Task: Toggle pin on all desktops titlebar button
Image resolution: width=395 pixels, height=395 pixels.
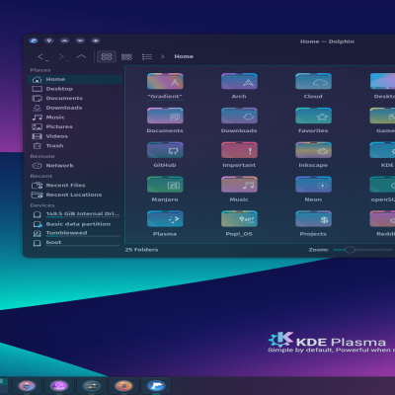Action: click(49, 40)
